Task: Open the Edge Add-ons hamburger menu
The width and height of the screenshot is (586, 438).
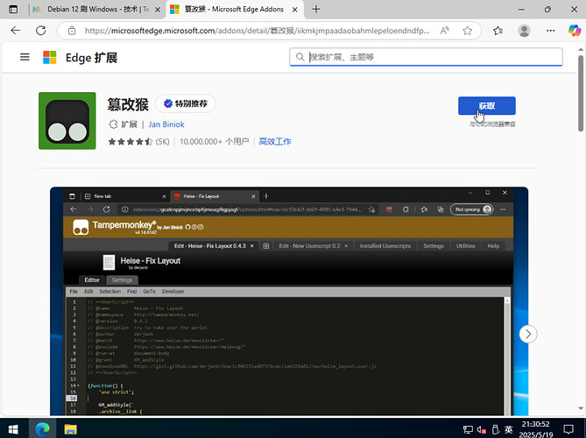Action: pyautogui.click(x=25, y=57)
